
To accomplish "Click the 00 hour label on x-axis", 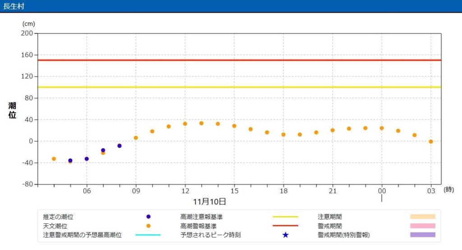I will 382,191.
